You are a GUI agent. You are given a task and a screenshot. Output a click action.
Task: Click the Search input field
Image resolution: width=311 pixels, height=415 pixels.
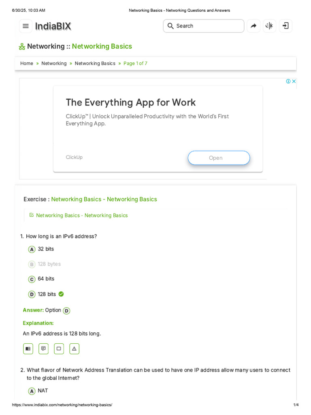[x=203, y=26]
